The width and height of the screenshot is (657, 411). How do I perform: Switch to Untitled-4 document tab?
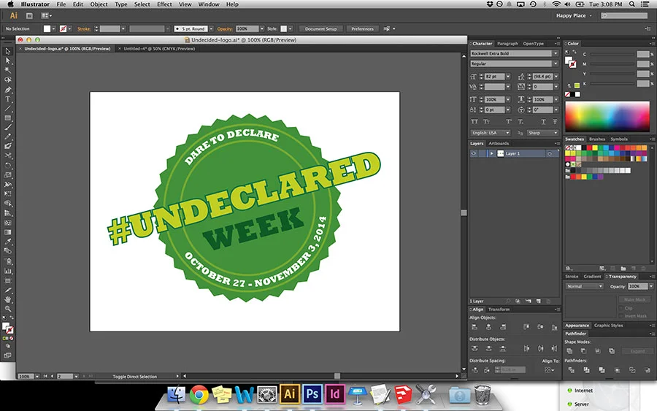click(x=159, y=49)
